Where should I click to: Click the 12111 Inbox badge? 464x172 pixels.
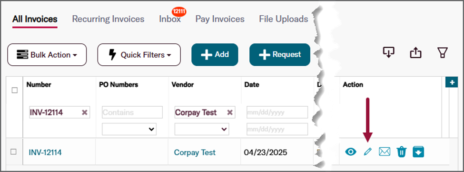pos(179,12)
